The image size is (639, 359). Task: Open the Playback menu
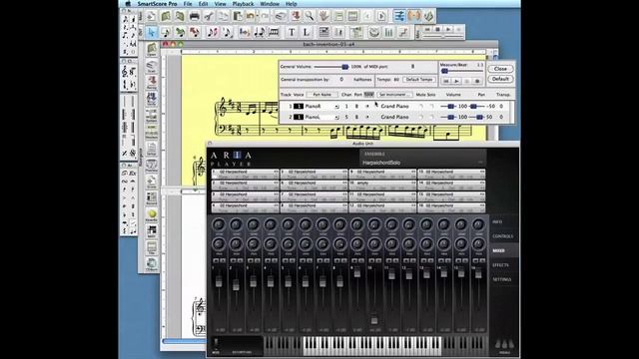point(243,4)
